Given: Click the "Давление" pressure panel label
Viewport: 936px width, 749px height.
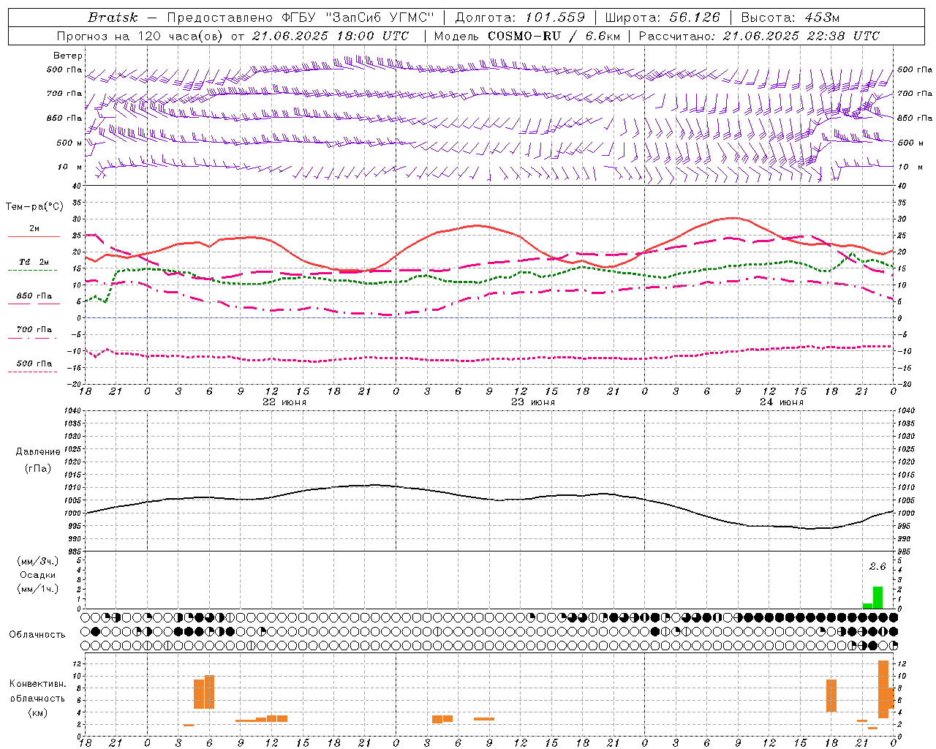Looking at the screenshot, I should click(x=38, y=452).
